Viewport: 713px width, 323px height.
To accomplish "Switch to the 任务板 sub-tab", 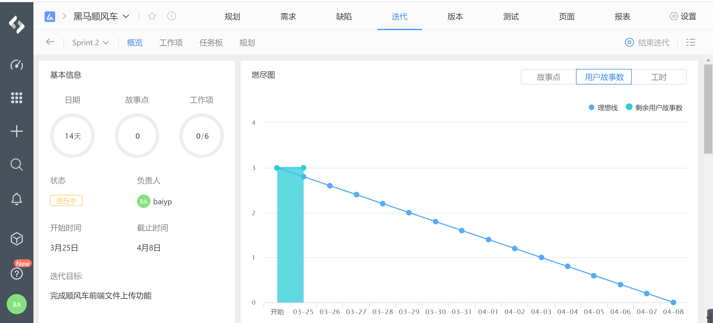I will 211,43.
